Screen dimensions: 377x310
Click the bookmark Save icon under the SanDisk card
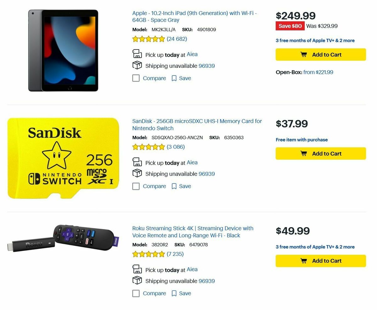(x=174, y=186)
